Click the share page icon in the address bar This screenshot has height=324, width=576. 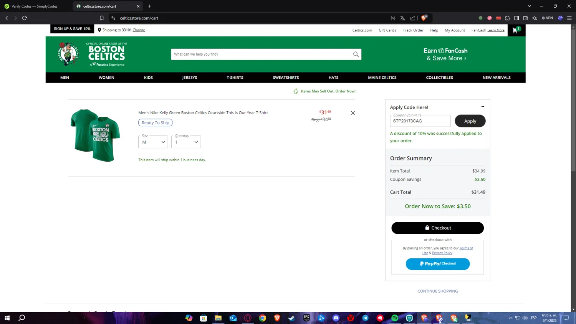[x=413, y=18]
